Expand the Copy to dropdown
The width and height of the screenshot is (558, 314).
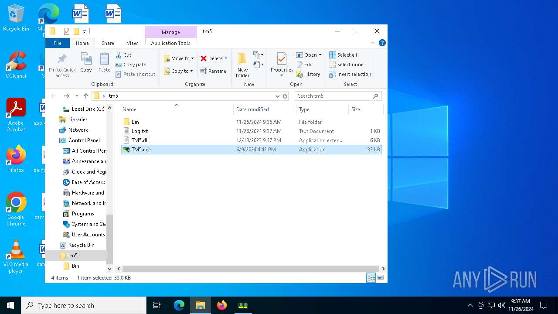click(192, 71)
